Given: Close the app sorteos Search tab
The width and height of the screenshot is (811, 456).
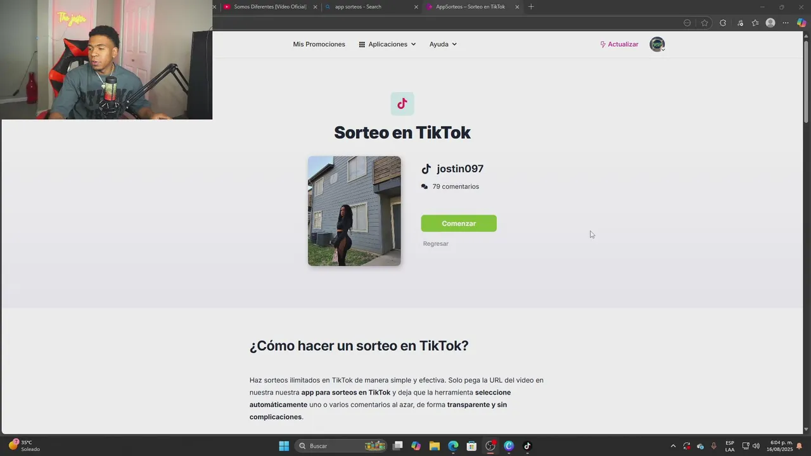Looking at the screenshot, I should coord(416,7).
